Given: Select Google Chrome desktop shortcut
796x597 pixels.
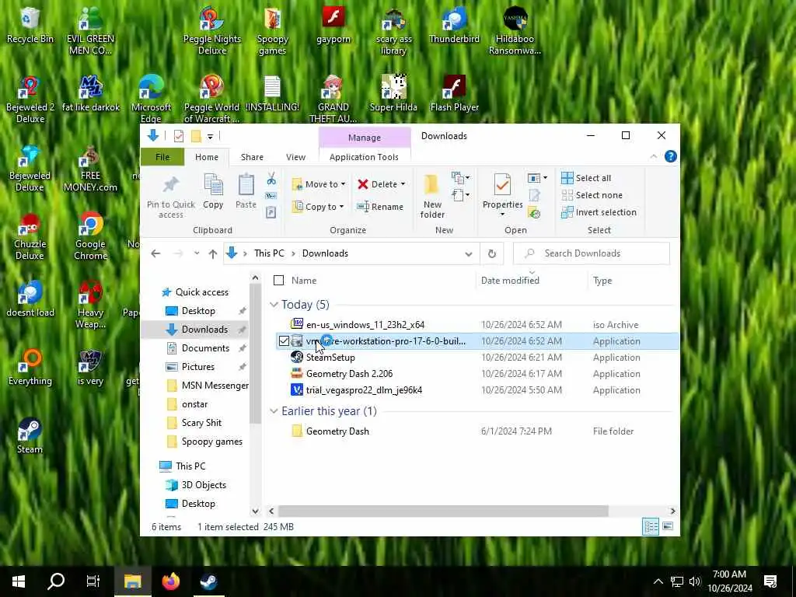Looking at the screenshot, I should (x=90, y=236).
